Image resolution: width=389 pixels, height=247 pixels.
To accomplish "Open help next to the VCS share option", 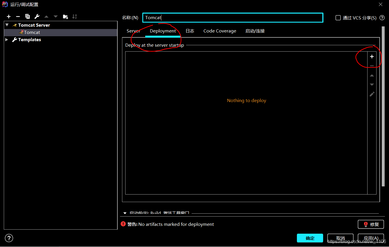I will [382, 18].
